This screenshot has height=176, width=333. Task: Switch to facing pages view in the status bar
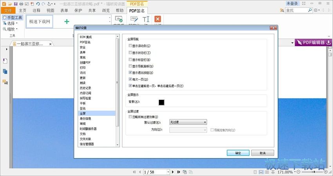[267, 172]
